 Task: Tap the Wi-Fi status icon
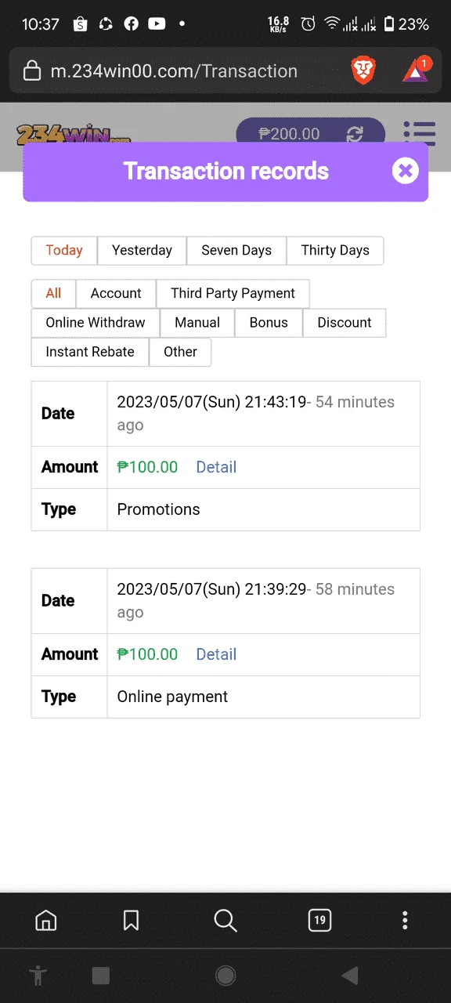(331, 24)
